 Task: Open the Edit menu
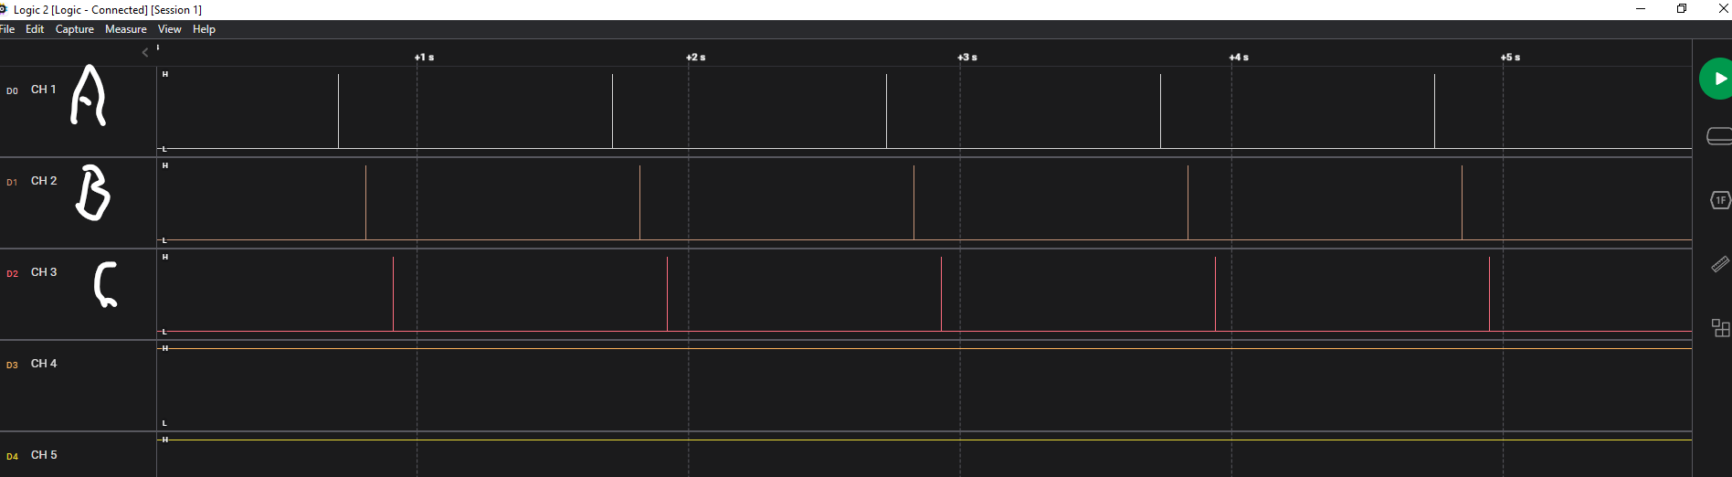(x=35, y=29)
